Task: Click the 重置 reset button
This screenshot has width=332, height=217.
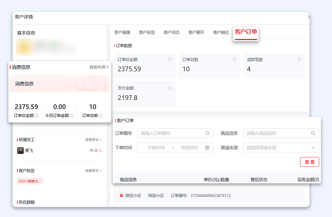Action: (310, 162)
